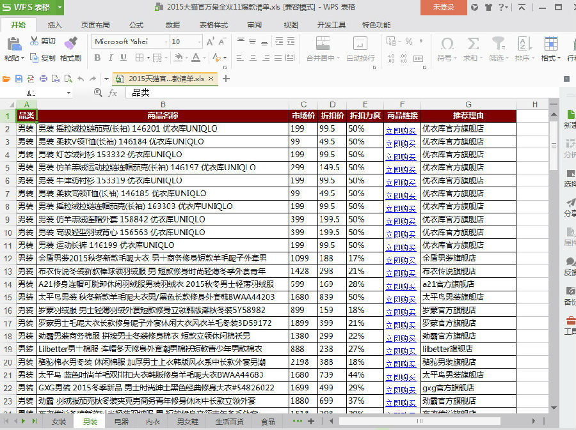Expand the font color dropdown arrow
This screenshot has height=430, width=576.
click(204, 58)
